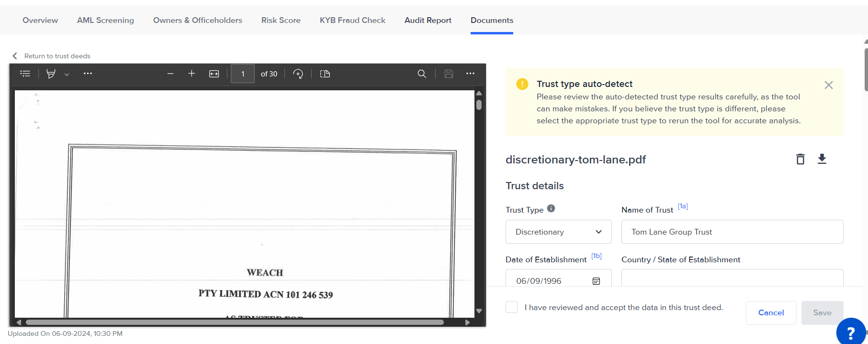This screenshot has width=868, height=344.
Task: Click the PDF zoom in plus icon
Action: click(192, 74)
